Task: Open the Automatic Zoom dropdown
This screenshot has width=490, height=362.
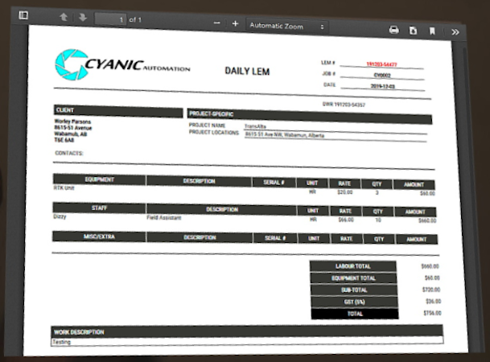Action: 287,27
